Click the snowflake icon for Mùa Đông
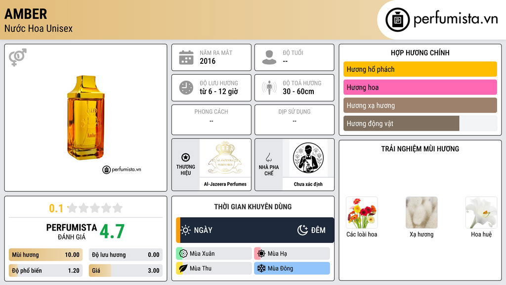 (261, 268)
